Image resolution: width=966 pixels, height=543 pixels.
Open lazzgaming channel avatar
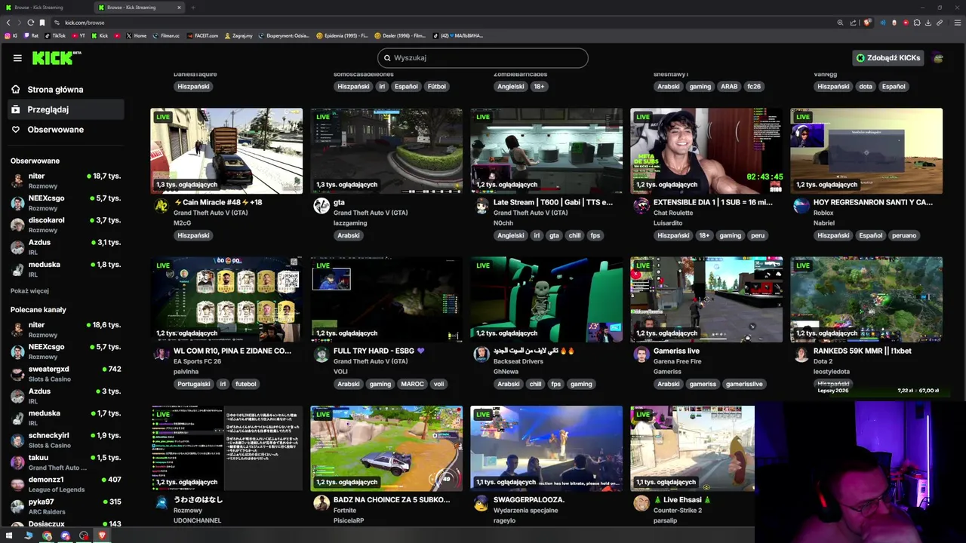pyautogui.click(x=321, y=206)
